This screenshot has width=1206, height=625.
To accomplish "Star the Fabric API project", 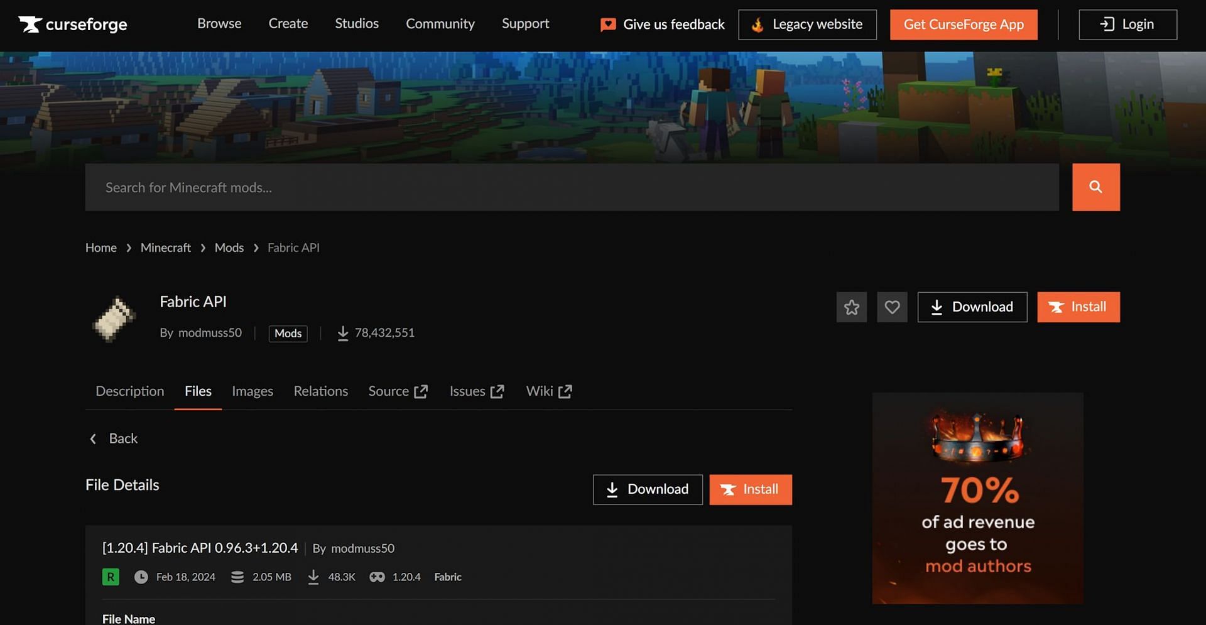I will (851, 307).
